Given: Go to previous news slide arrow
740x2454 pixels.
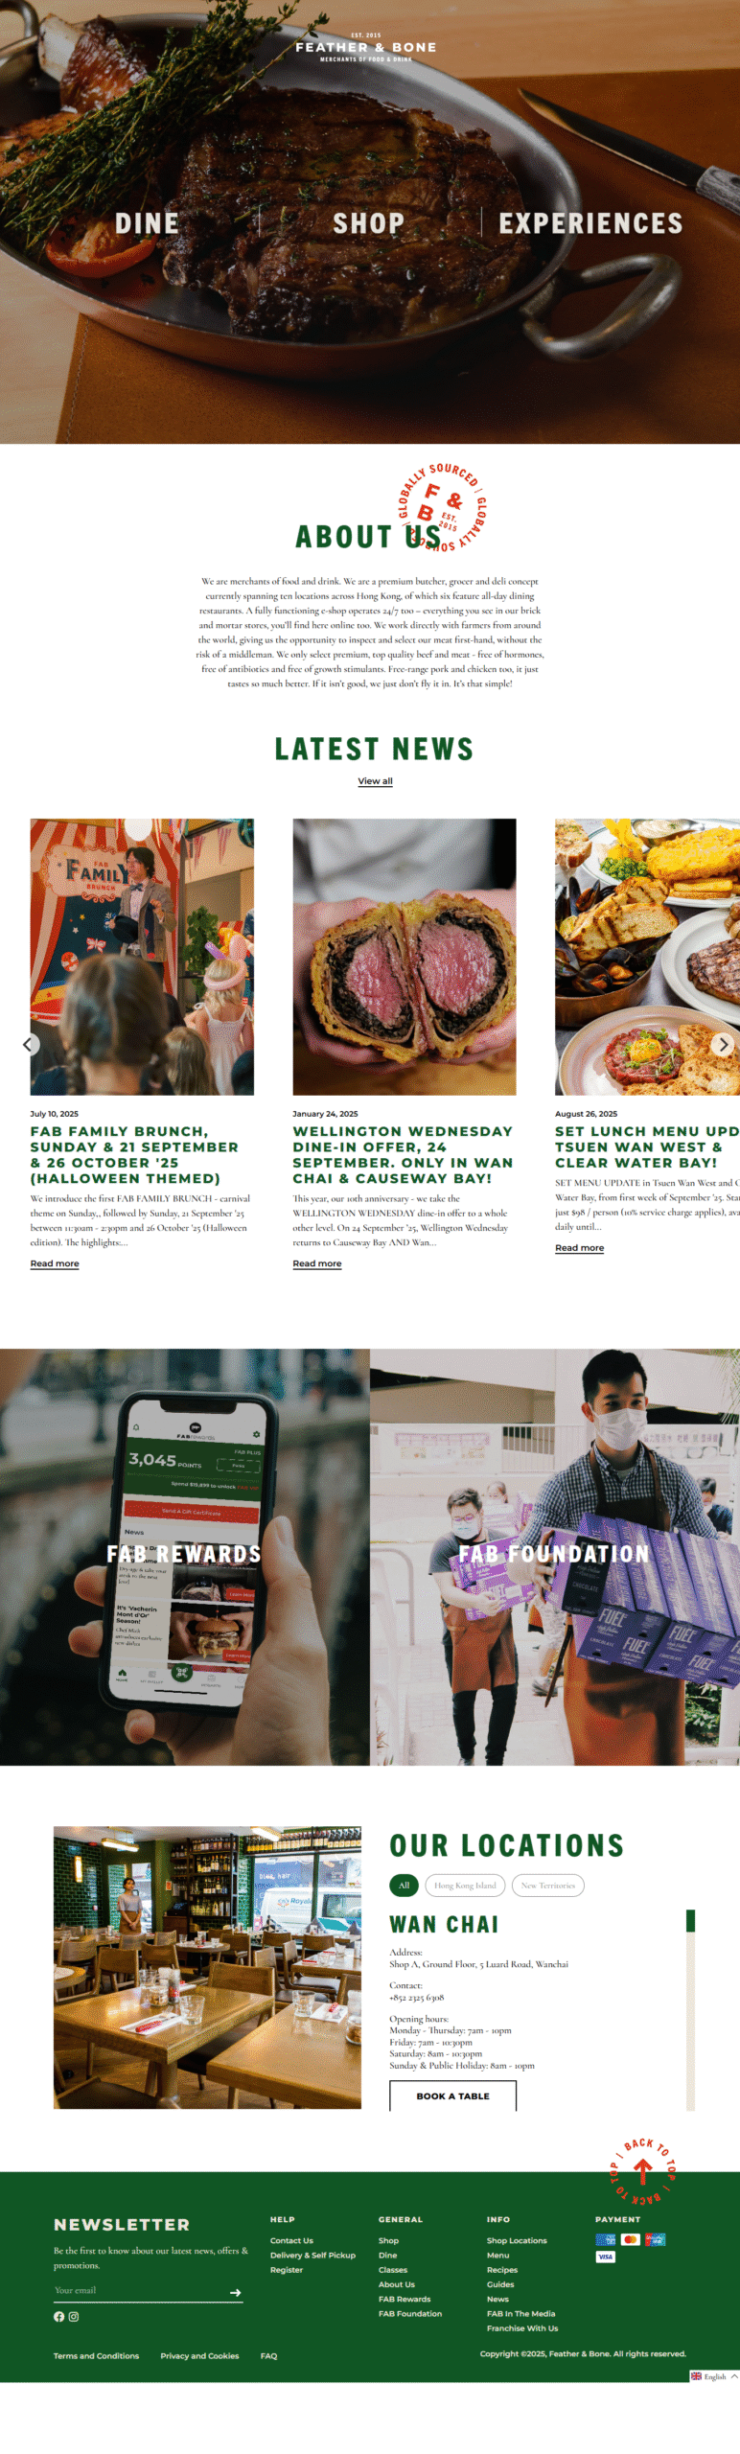Looking at the screenshot, I should [31, 1044].
